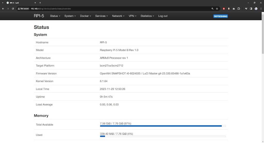The width and height of the screenshot is (264, 143).
Task: Open the Chrome three-dot menu
Action: pos(261,9)
